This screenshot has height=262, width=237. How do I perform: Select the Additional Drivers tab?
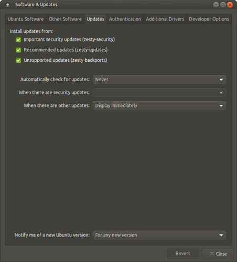coord(165,19)
